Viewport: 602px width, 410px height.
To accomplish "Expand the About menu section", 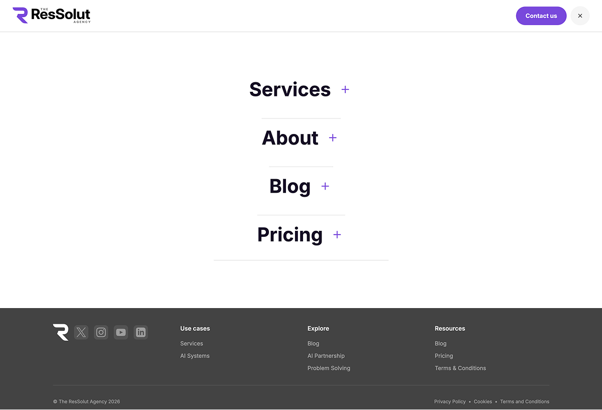I will [x=333, y=138].
